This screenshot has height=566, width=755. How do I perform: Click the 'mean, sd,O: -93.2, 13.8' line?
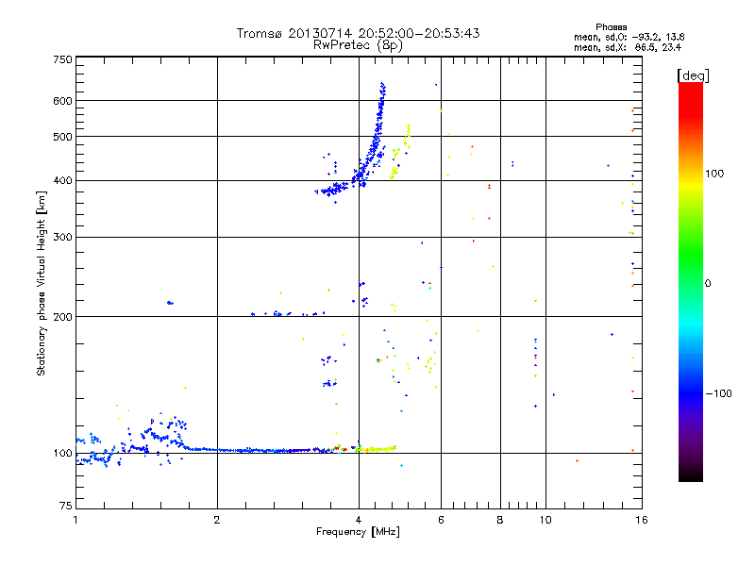tap(629, 37)
